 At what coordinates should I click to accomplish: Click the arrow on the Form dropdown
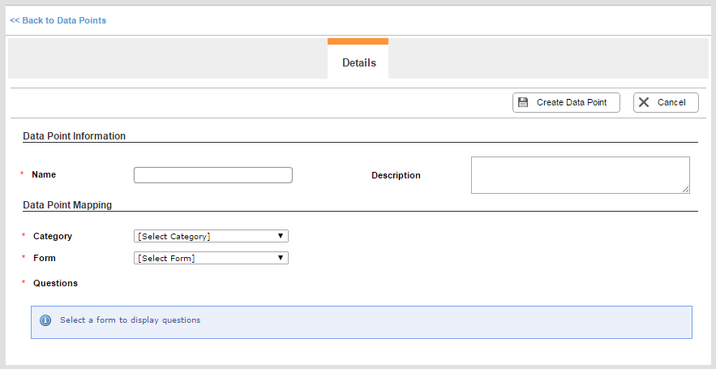(281, 258)
